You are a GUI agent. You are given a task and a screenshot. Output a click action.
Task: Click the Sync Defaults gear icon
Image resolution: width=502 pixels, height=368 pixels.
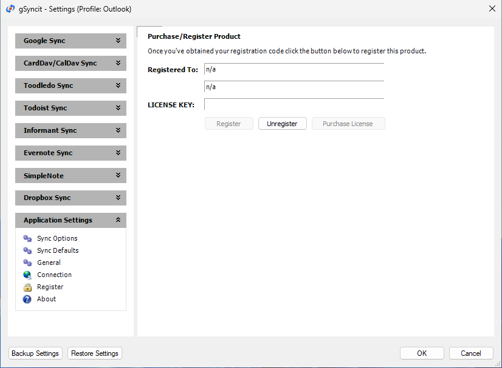tap(27, 251)
